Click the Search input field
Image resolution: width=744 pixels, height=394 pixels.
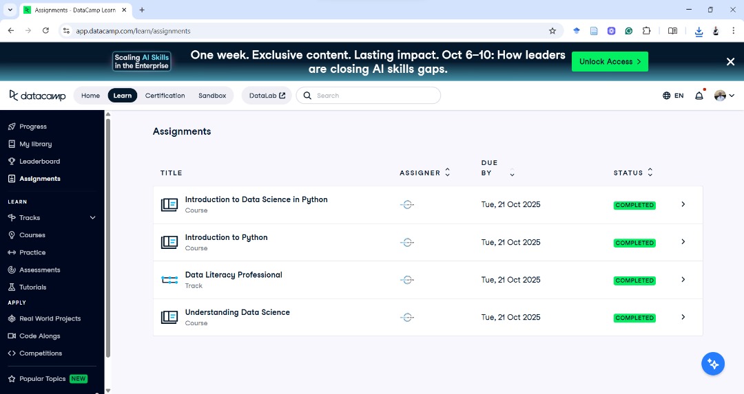368,96
